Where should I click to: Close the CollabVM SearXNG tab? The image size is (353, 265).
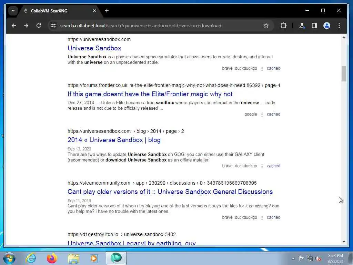tap(94, 11)
